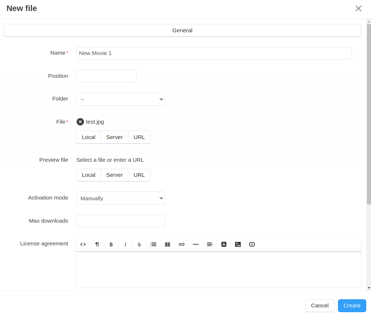Viewport: 371px width, 318px height.
Task: Choose Local source for Preview file
Action: pos(88,175)
